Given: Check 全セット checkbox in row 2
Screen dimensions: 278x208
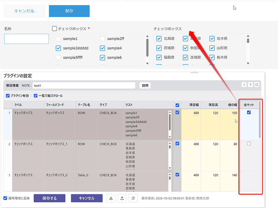Looking at the screenshot, I should 249,143.
